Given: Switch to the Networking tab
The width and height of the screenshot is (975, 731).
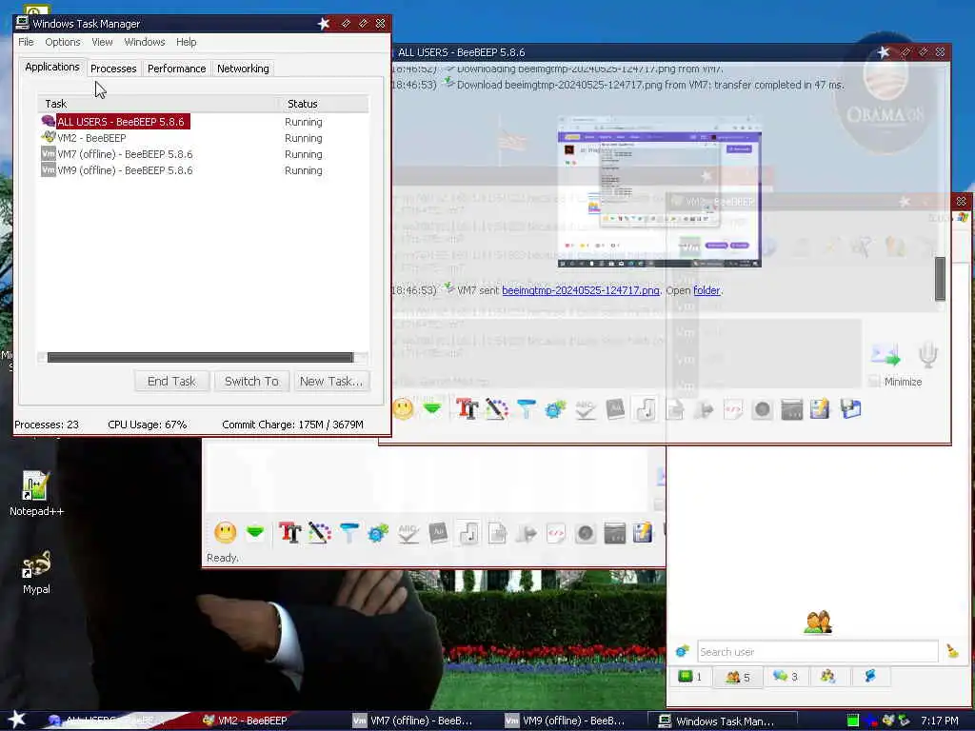Looking at the screenshot, I should [x=243, y=69].
